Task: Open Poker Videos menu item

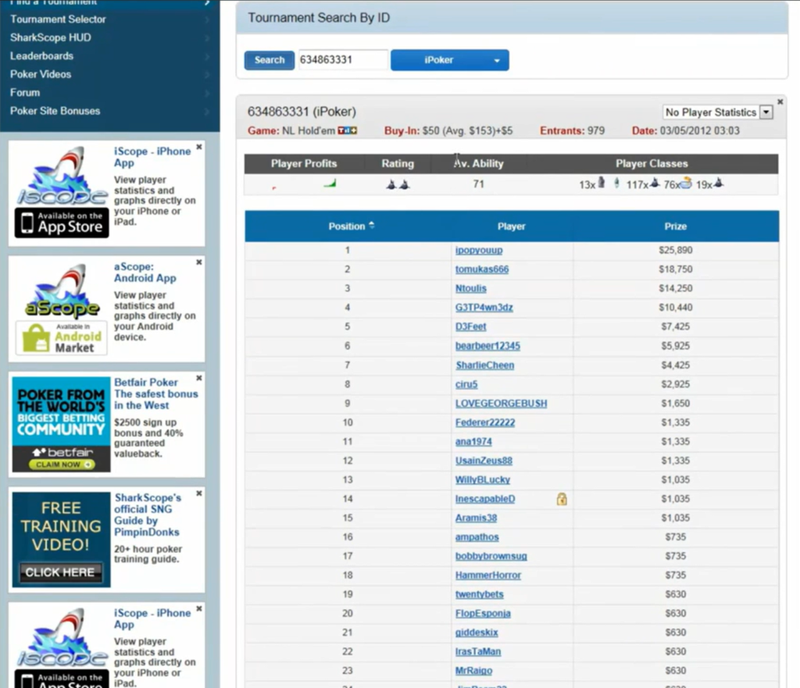Action: [41, 74]
